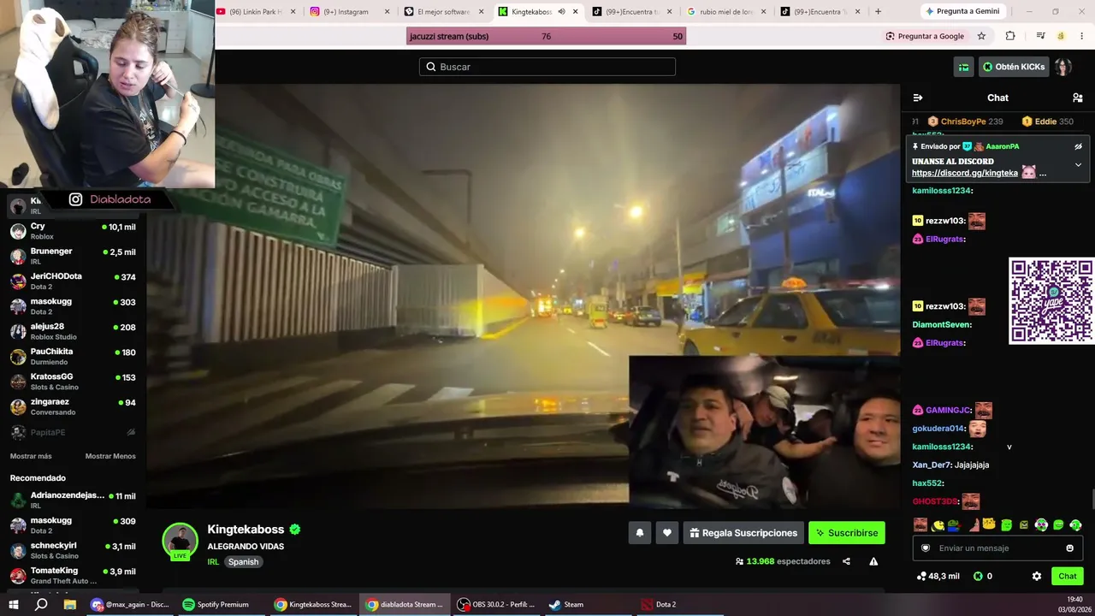Select the first emote in quick emote row
The image size is (1095, 616).
[920, 524]
